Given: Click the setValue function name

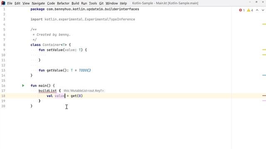Looking at the screenshot, I should coord(54,50).
